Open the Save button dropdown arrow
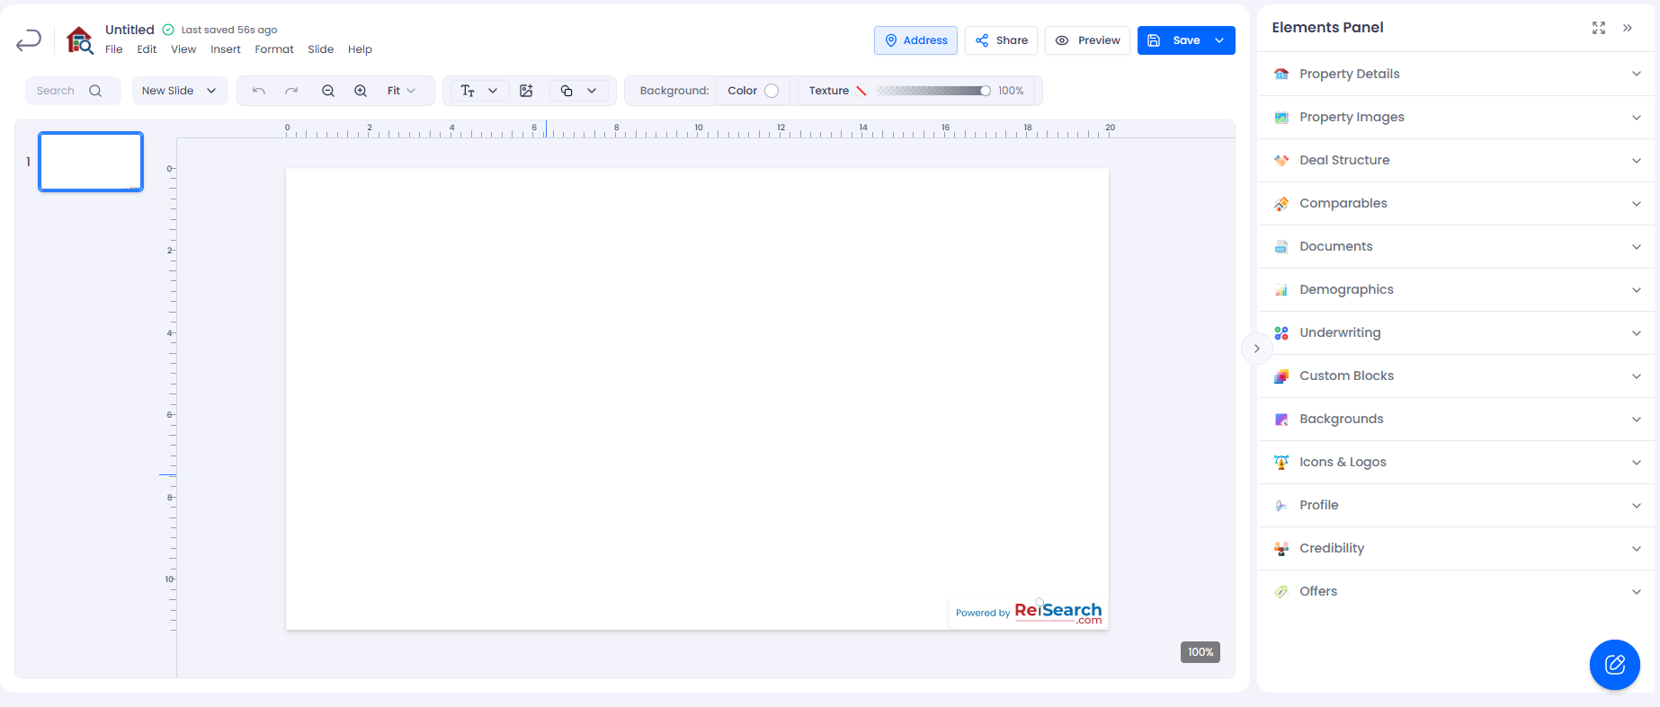1660x707 pixels. [x=1219, y=40]
